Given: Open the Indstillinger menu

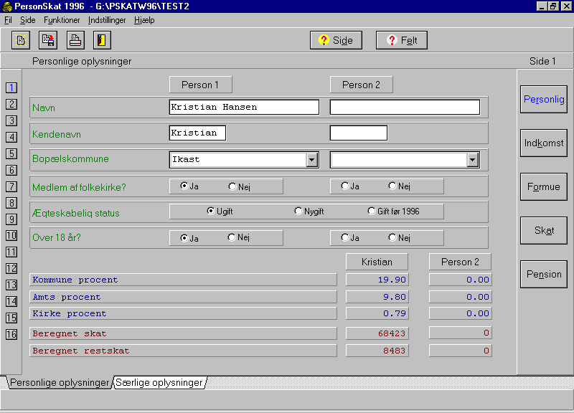Looking at the screenshot, I should coord(107,20).
